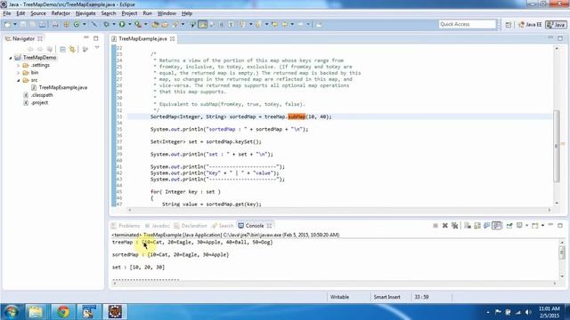The height and width of the screenshot is (320, 570).
Task: Open the Display Selected Console dropdown arrow
Action: pyautogui.click(x=526, y=226)
